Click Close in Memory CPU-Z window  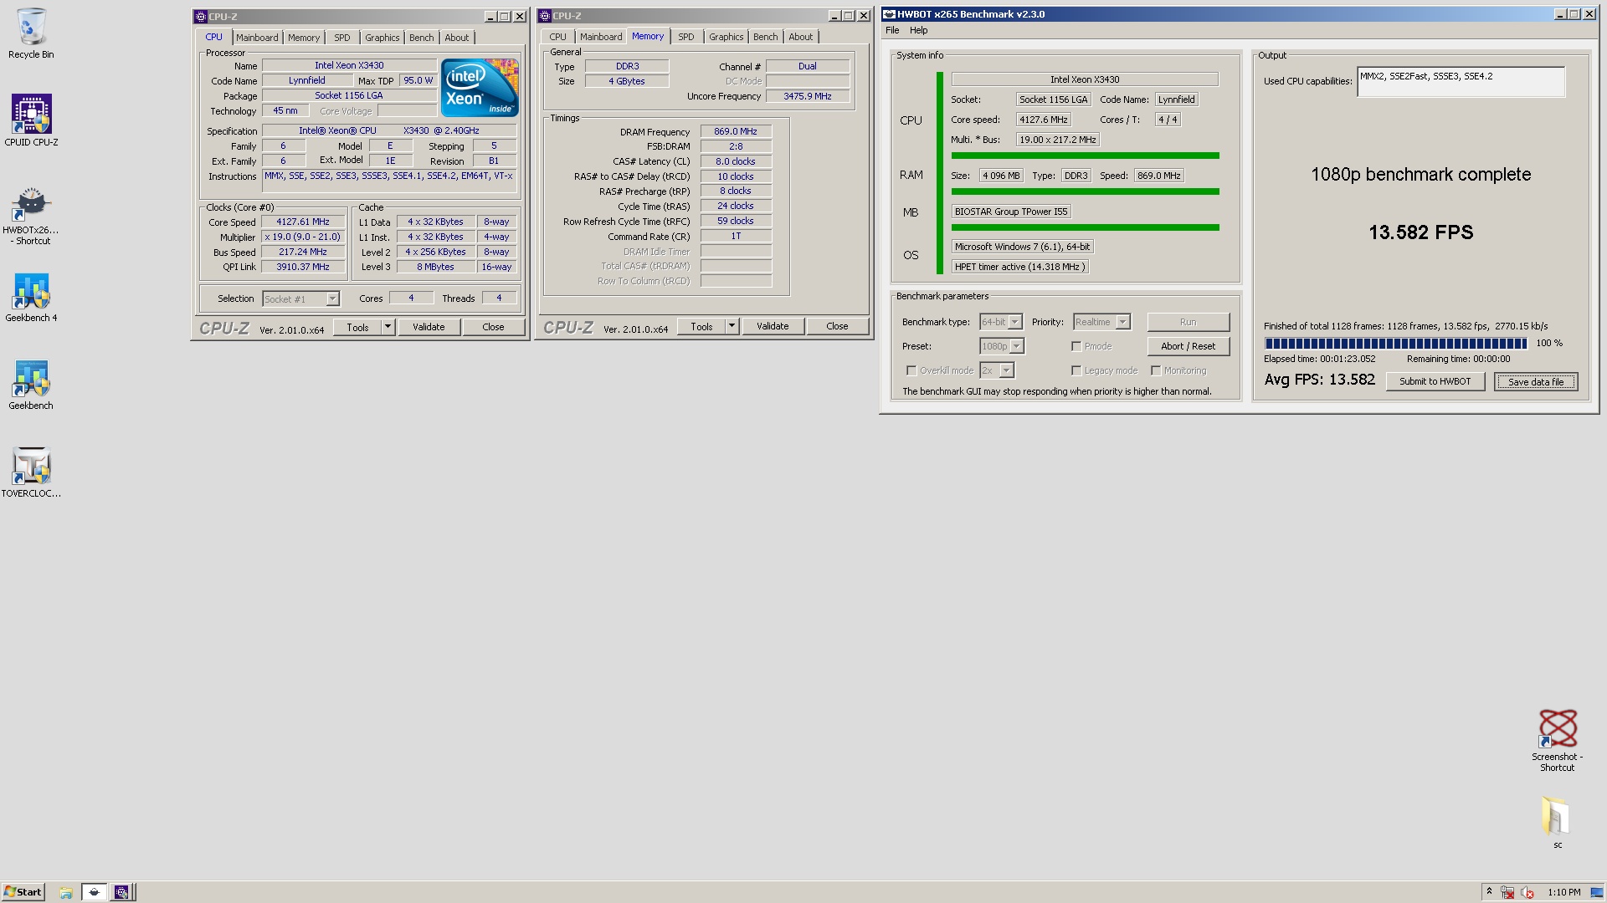[837, 326]
